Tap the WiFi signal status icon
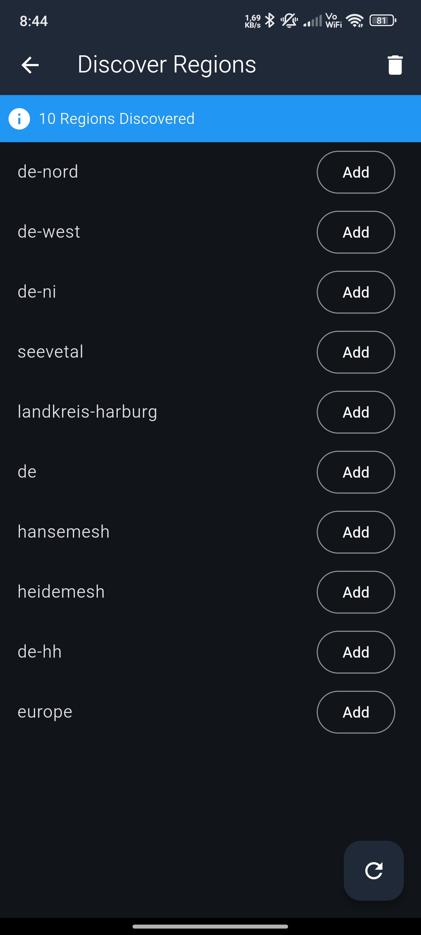 click(x=355, y=20)
